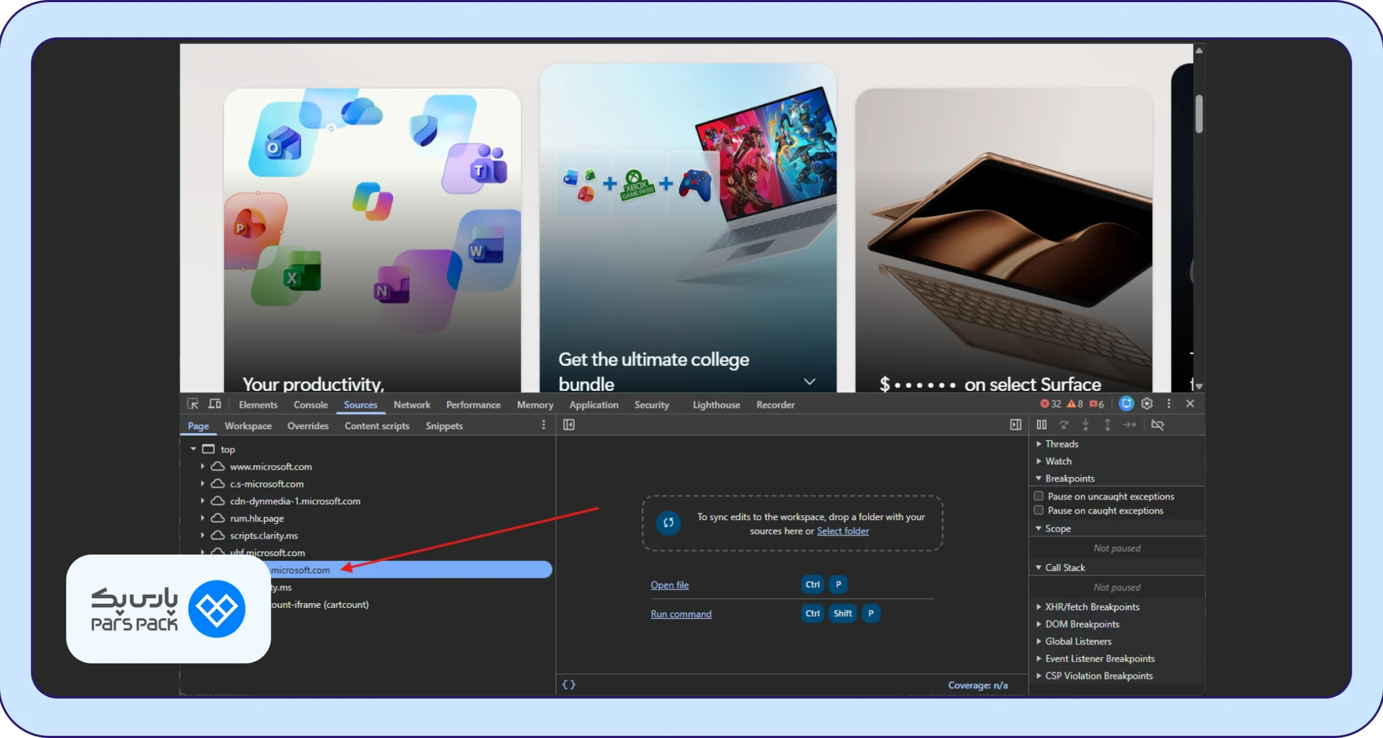This screenshot has width=1383, height=738.
Task: Click the Step out of function icon
Action: click(x=1107, y=425)
